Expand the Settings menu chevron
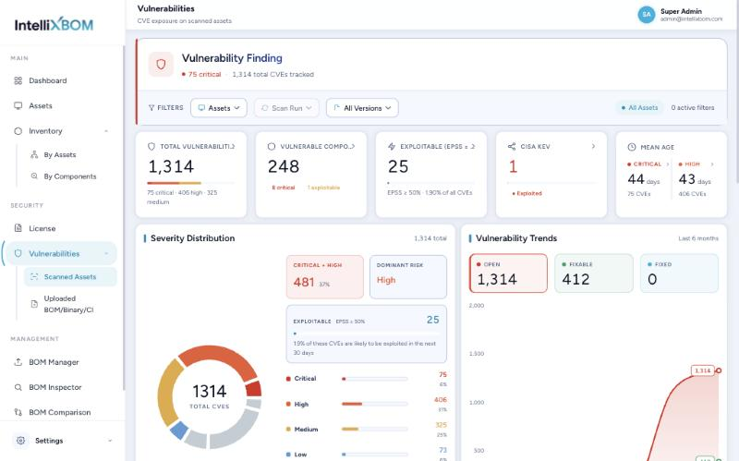 coord(110,441)
